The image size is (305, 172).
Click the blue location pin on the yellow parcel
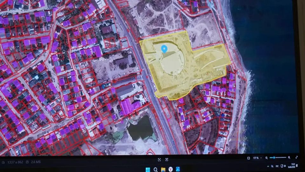pyautogui.click(x=164, y=49)
